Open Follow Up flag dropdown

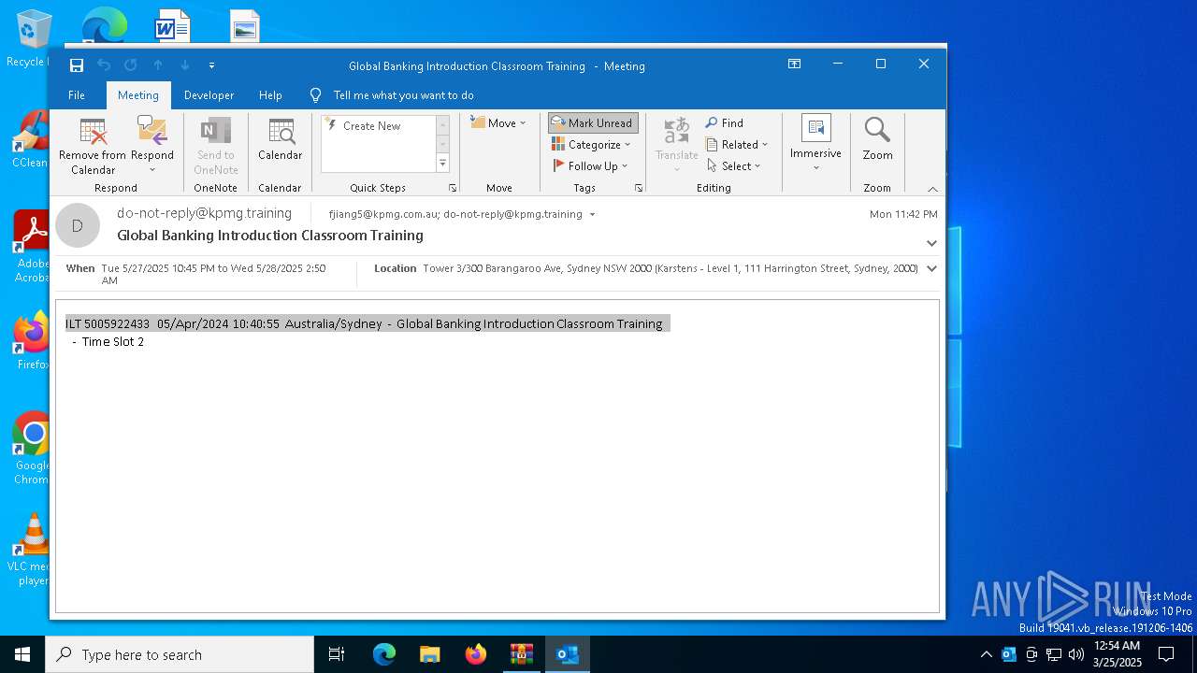591,165
